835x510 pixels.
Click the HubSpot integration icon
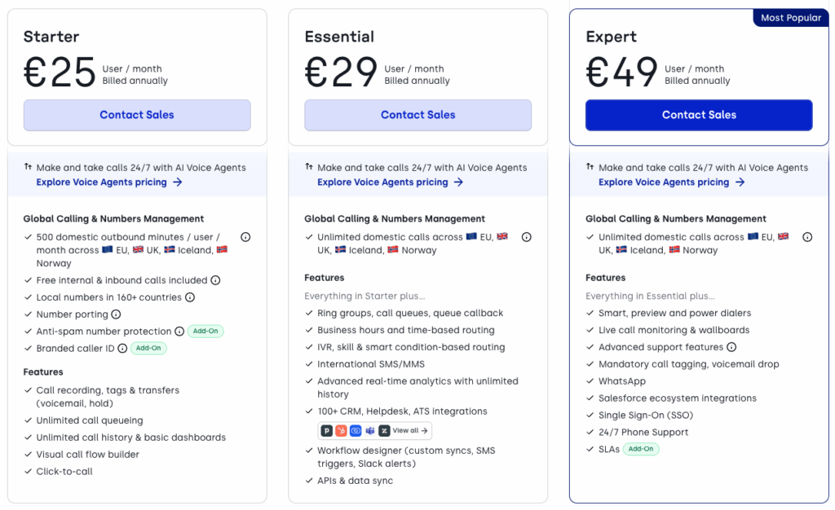pos(341,430)
